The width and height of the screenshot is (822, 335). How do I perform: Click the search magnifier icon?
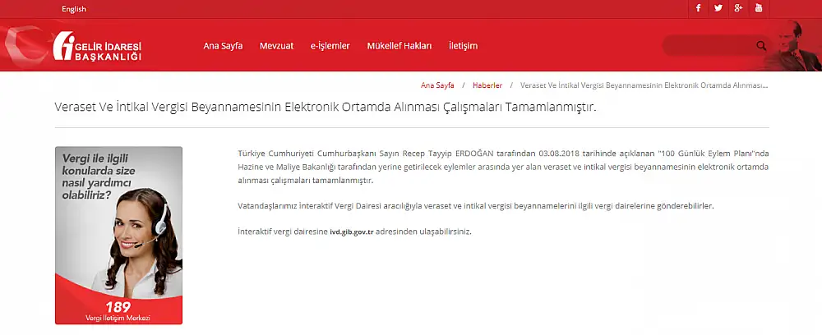pyautogui.click(x=761, y=46)
